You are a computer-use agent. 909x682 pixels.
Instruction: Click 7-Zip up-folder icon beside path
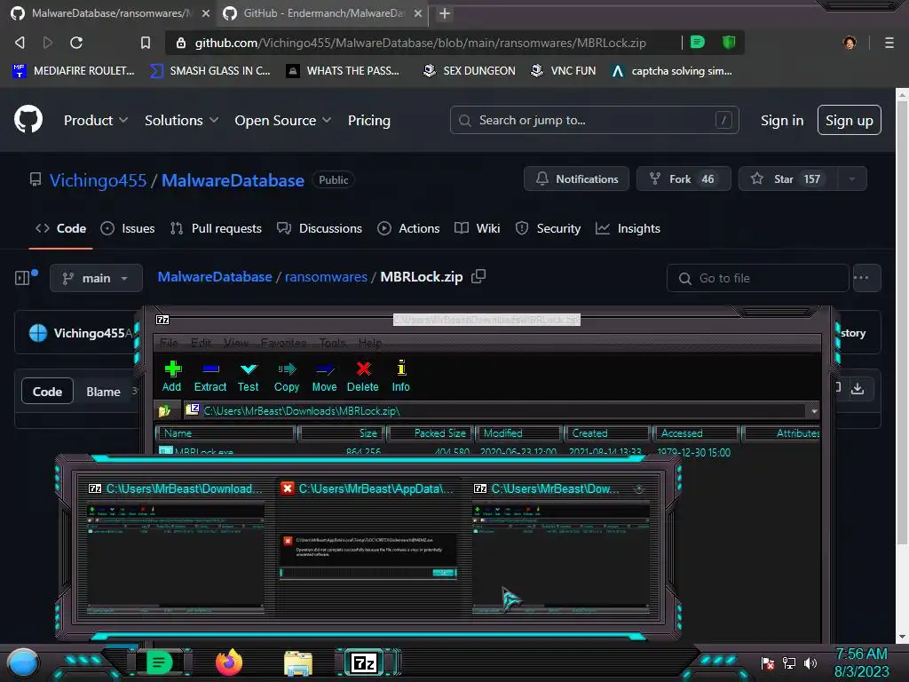(x=164, y=411)
